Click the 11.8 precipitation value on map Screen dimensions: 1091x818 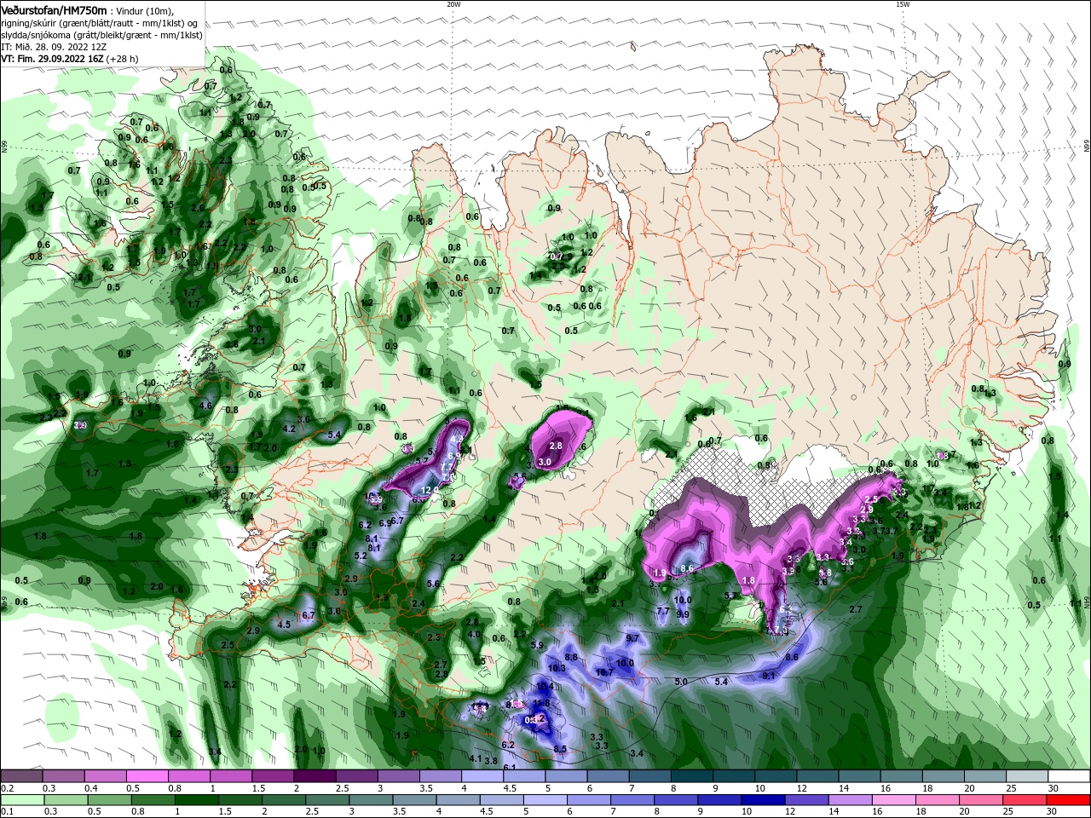coord(541,703)
